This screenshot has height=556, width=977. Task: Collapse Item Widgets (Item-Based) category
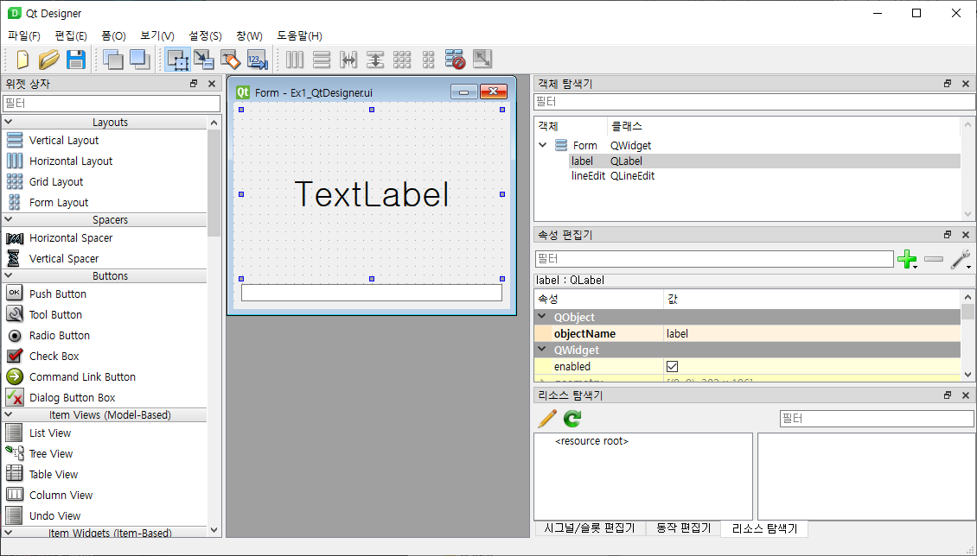[x=9, y=533]
